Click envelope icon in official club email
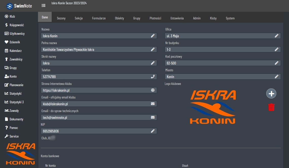 (153, 104)
